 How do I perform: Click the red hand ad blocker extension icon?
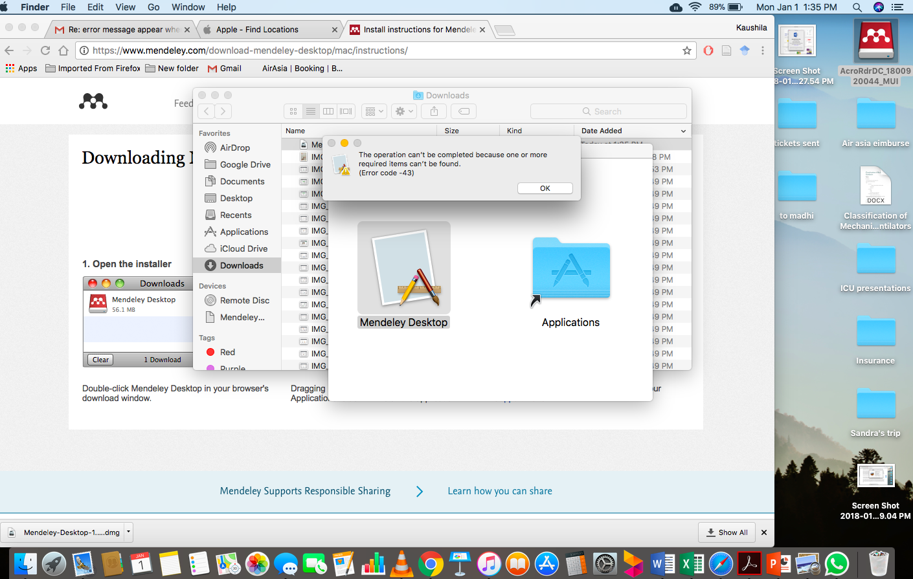point(708,50)
